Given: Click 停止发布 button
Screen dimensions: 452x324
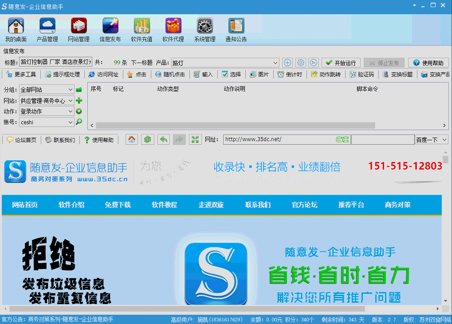Looking at the screenshot, I should pos(384,63).
